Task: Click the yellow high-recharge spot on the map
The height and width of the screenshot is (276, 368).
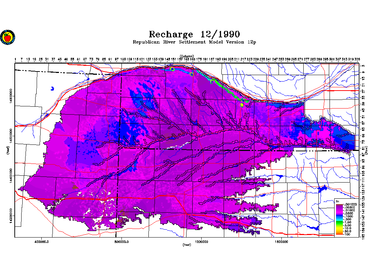Action: point(242,105)
